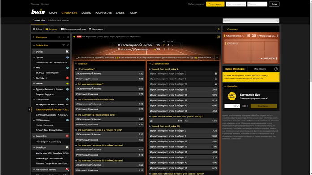The image size is (312, 175).
Task: Star the Кто выиграет 10-й гейм второго сета market
Action: pyautogui.click(x=76, y=115)
